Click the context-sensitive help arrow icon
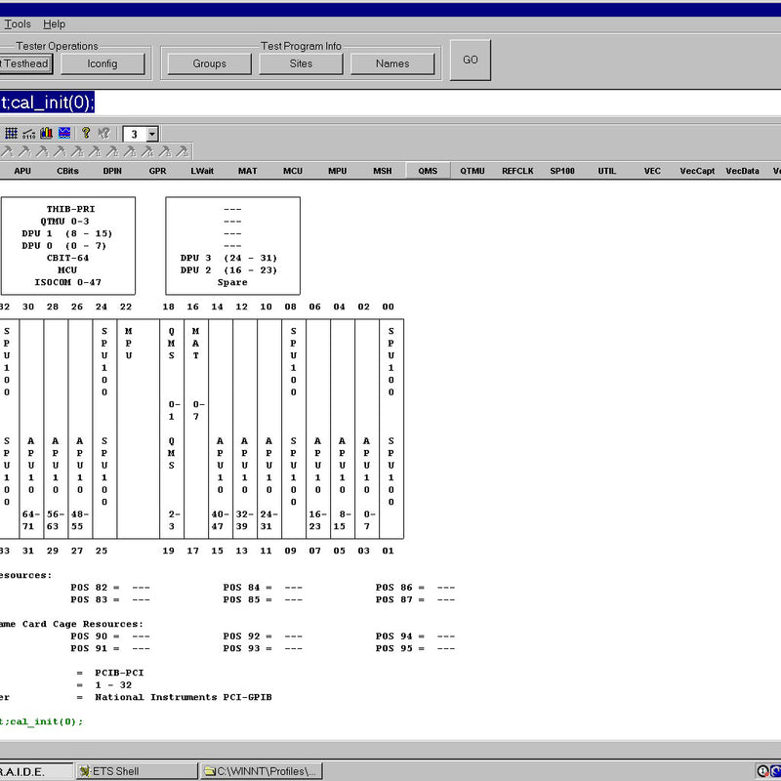Image resolution: width=781 pixels, height=781 pixels. 103,134
